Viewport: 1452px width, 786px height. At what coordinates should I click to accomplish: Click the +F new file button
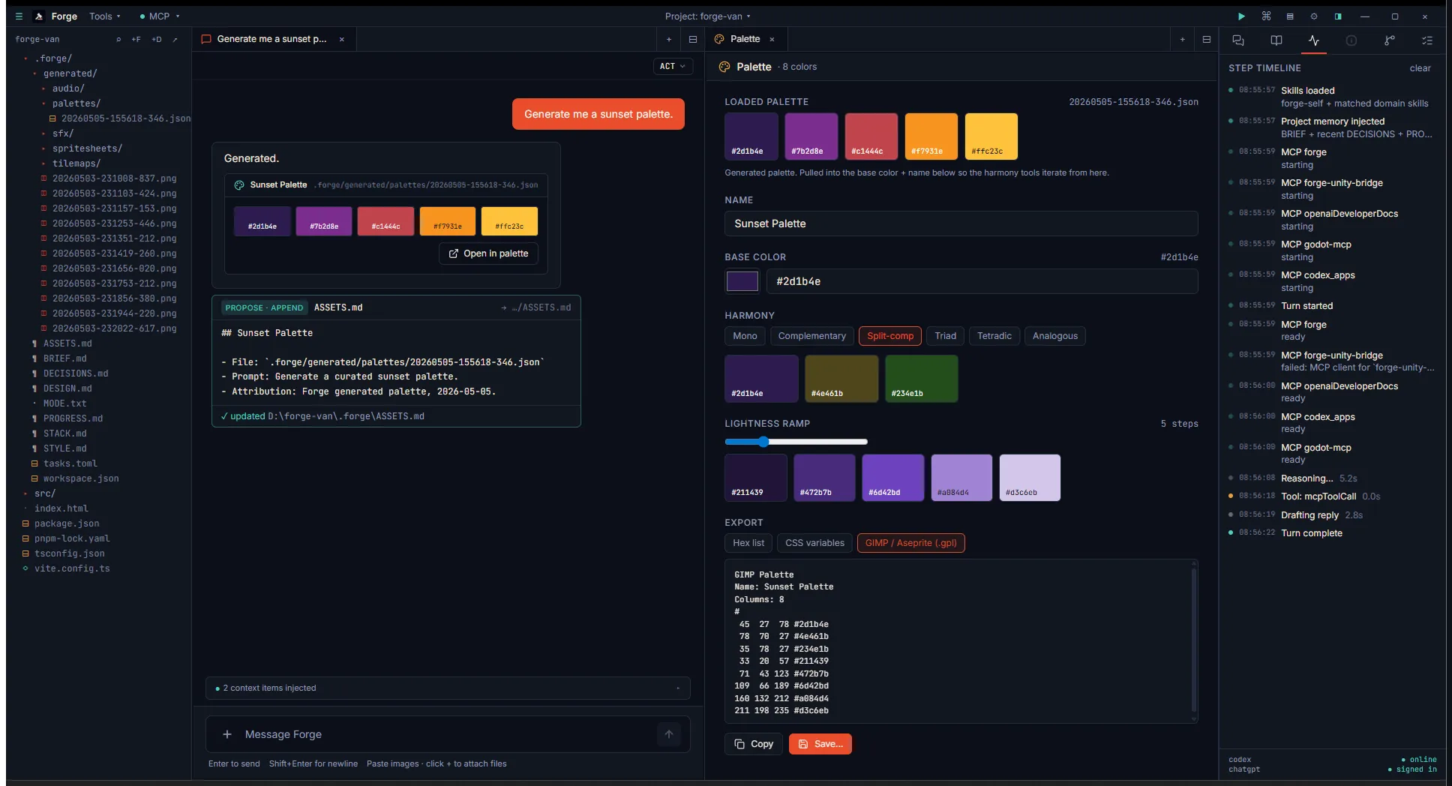point(136,39)
